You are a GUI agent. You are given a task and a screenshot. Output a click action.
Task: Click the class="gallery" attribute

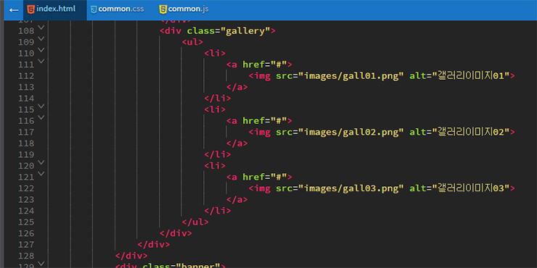[x=229, y=31]
